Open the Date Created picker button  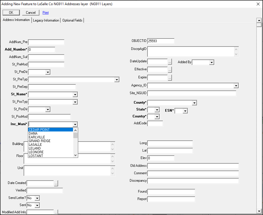click(x=56, y=183)
